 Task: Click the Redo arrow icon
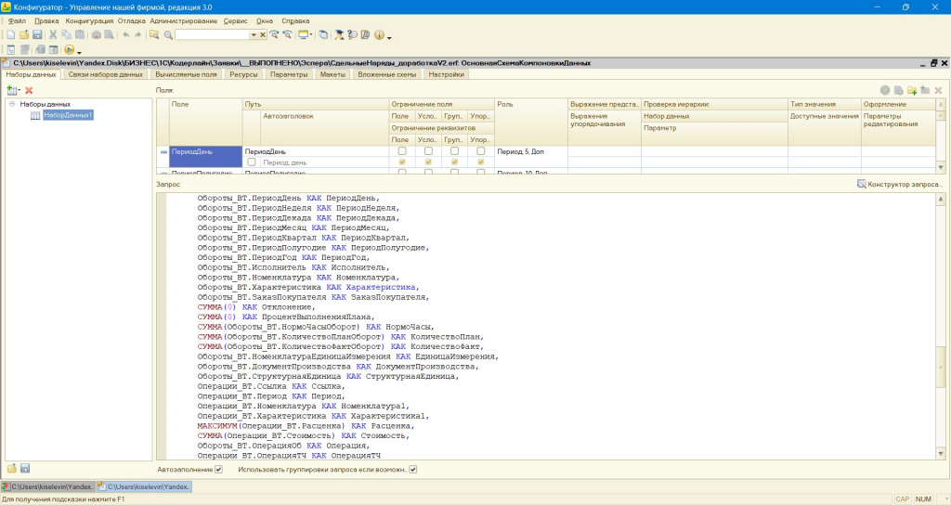point(137,35)
